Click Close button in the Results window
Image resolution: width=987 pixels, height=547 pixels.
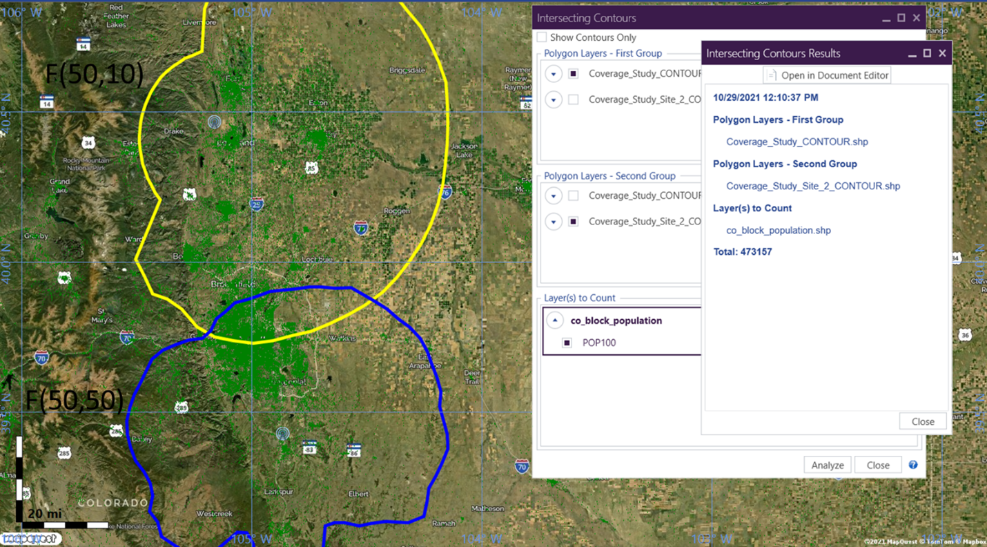click(x=922, y=421)
